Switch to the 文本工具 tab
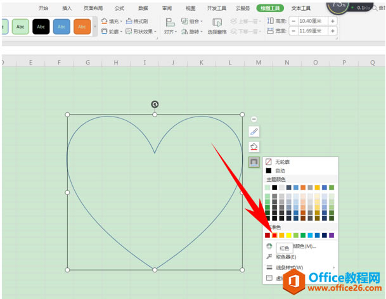 pyautogui.click(x=301, y=8)
